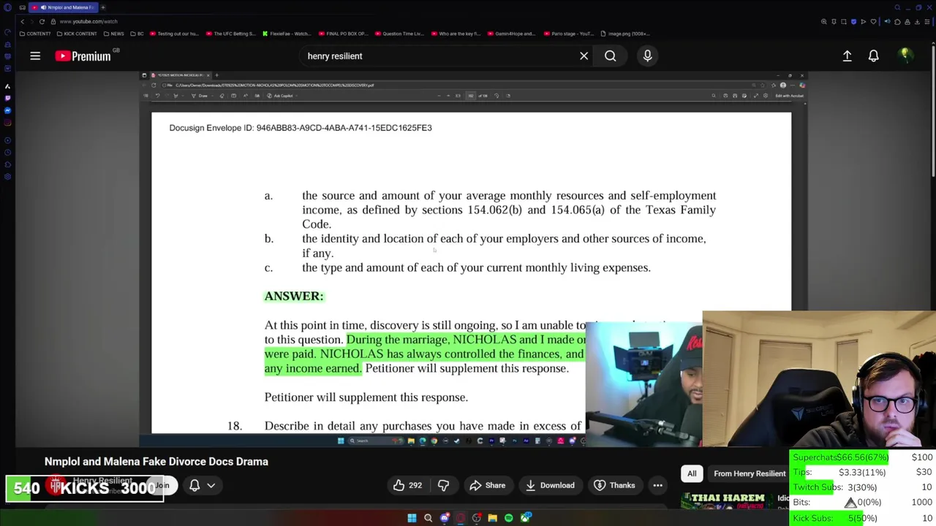Open The UFC Betting S... bookmark
Image resolution: width=936 pixels, height=526 pixels.
coord(231,34)
